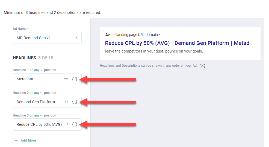This screenshot has height=147, width=269.
Task: Click the curly braces icon in Headline 1
Action: 75,79
